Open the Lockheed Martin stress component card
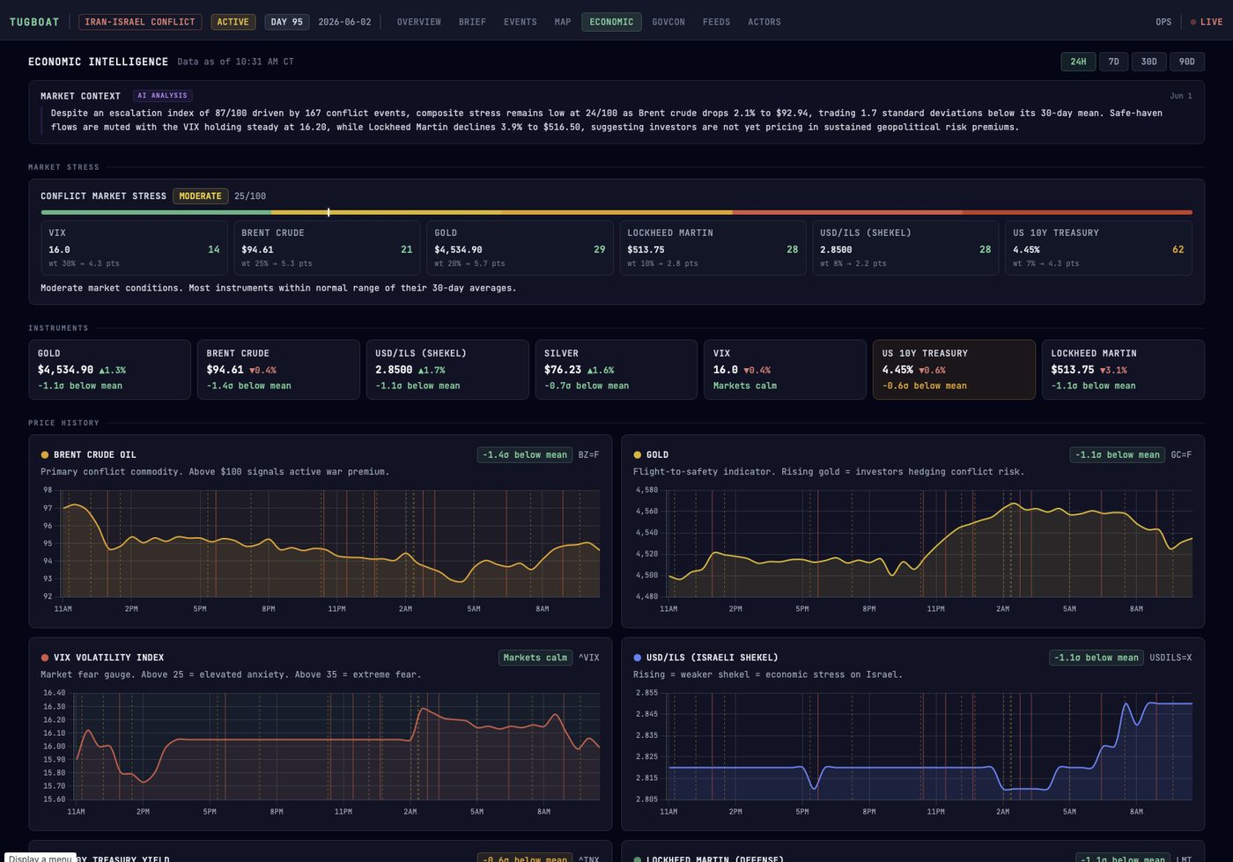 712,248
